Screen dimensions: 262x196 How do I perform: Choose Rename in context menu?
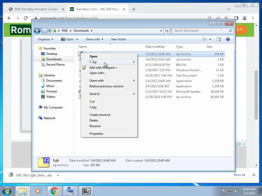click(109, 126)
